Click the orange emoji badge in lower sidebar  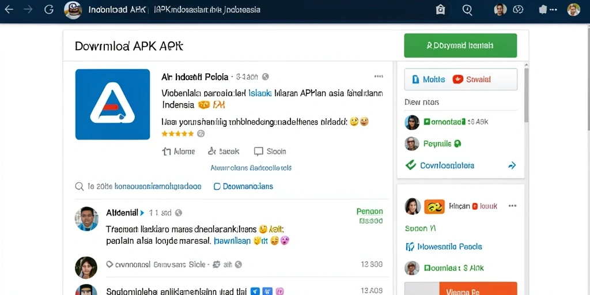(x=434, y=207)
